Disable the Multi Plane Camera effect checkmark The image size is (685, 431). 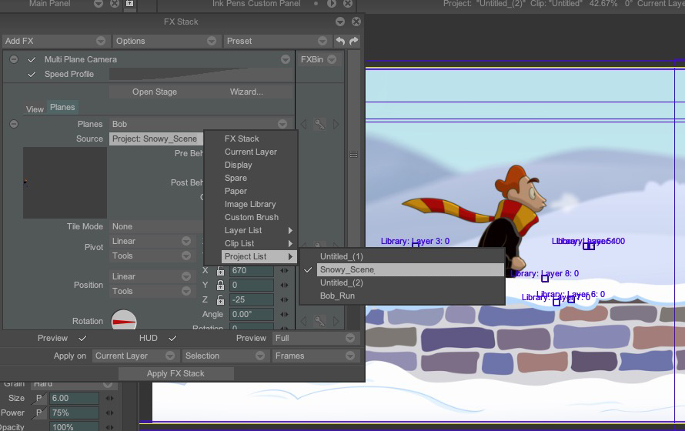pos(32,59)
